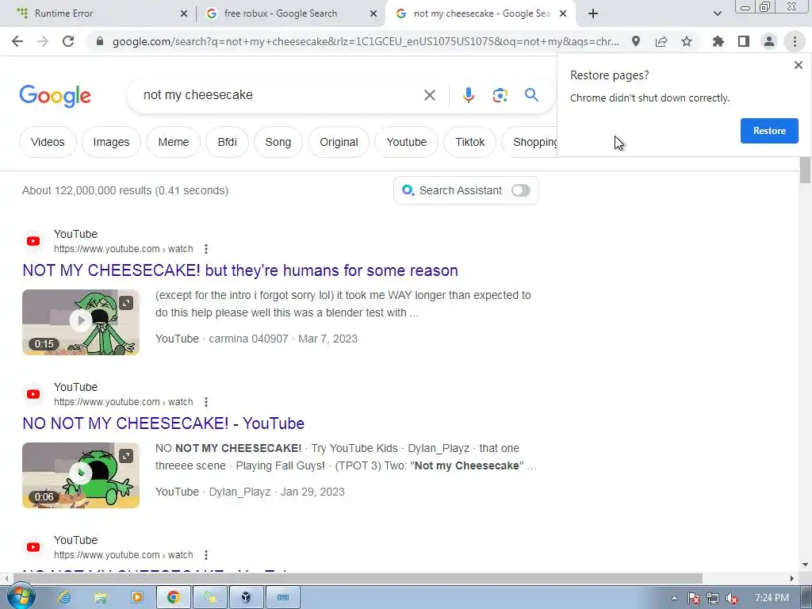Click the vertical scrollbar thumb
Screen dimensions: 812x609
point(805,170)
